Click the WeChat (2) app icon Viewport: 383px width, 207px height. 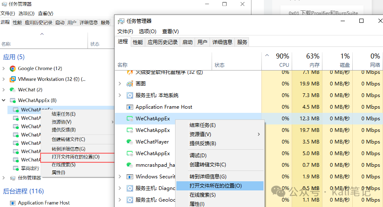pos(12,90)
